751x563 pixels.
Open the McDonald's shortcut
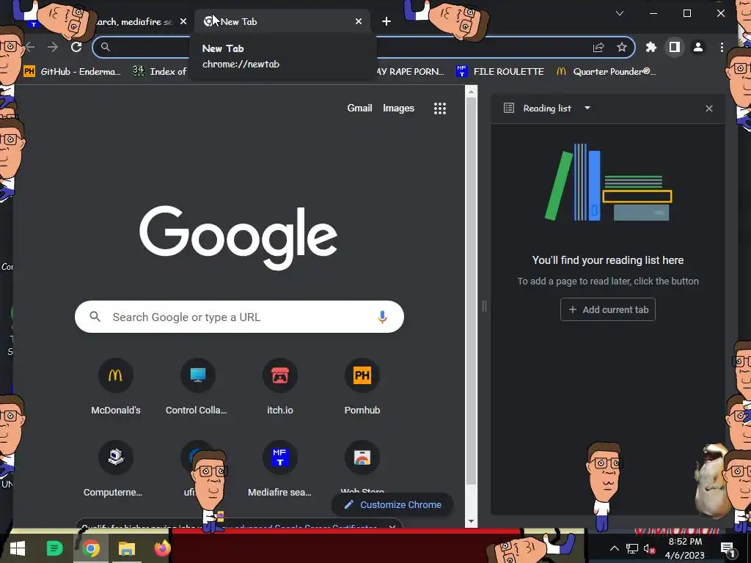tap(115, 386)
